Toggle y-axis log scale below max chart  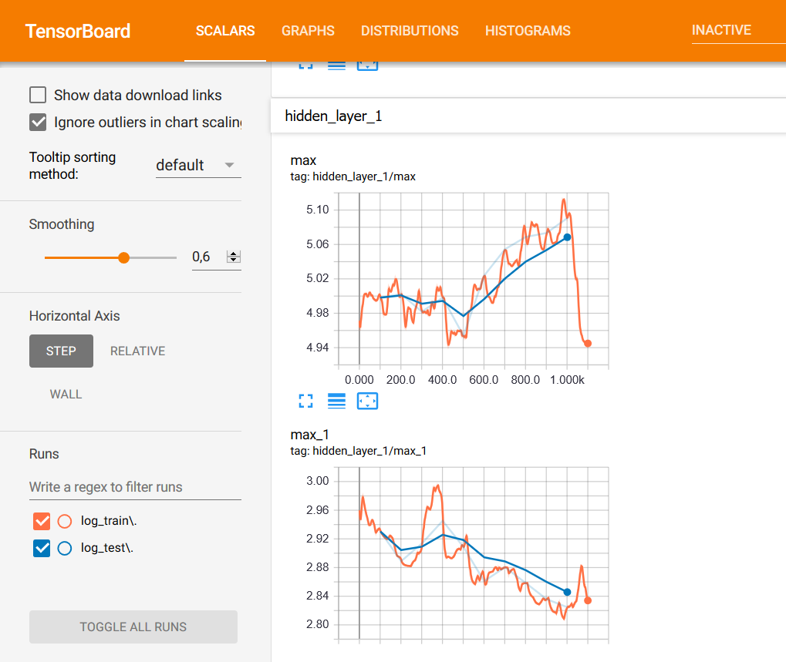[336, 401]
